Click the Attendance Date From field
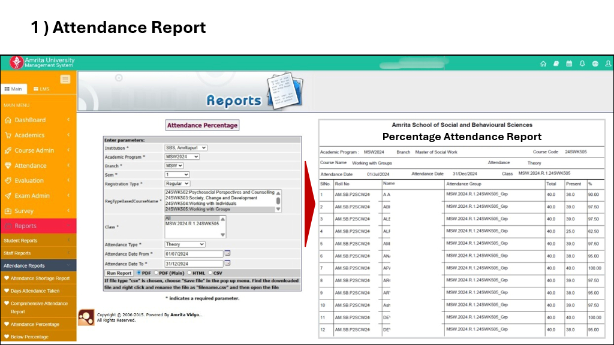 [x=193, y=253]
